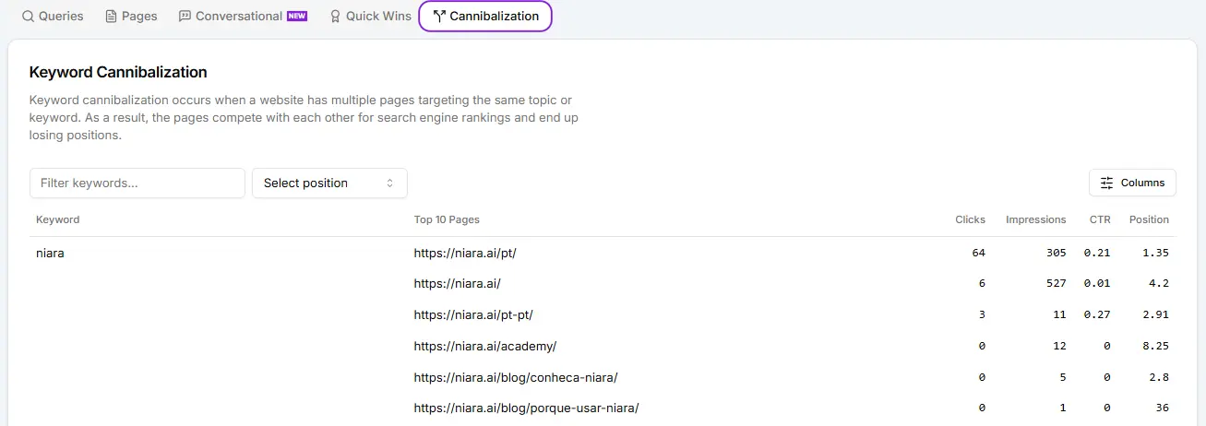The image size is (1206, 426).
Task: Click the Cannibalization split-arrow icon
Action: 439,17
